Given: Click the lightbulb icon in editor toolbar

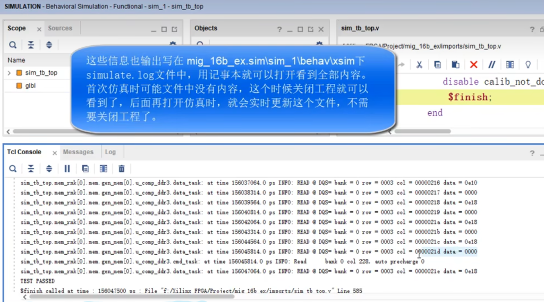Looking at the screenshot, I should (528, 64).
